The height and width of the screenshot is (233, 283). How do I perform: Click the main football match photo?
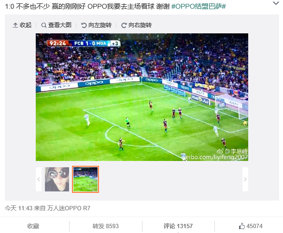click(x=142, y=97)
